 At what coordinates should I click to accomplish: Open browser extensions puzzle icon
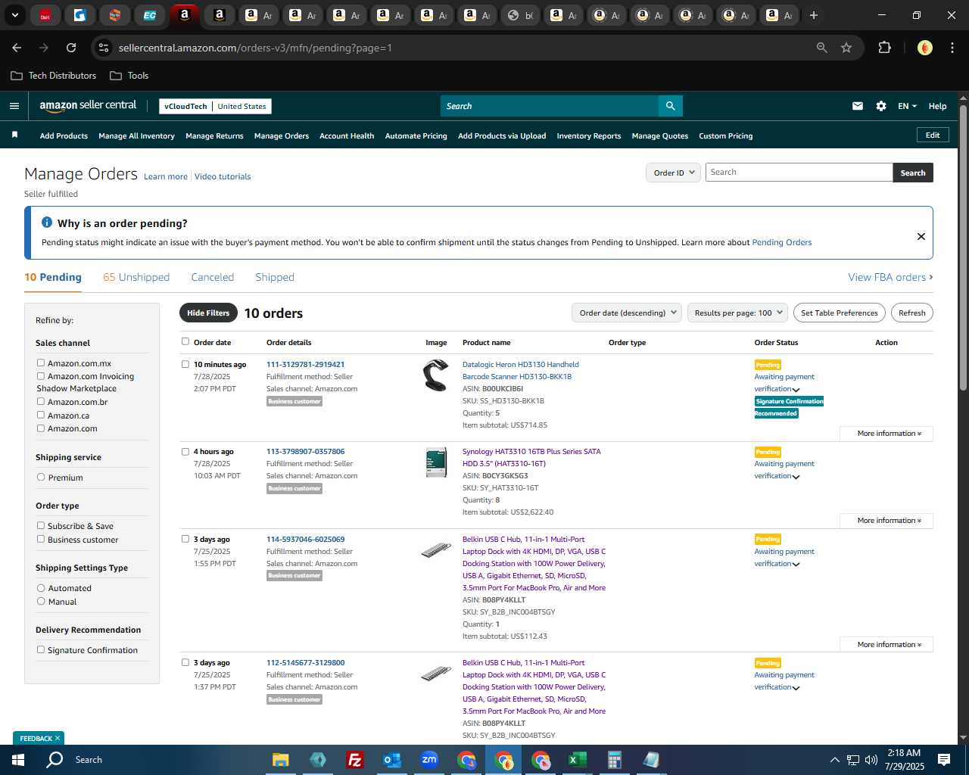884,48
